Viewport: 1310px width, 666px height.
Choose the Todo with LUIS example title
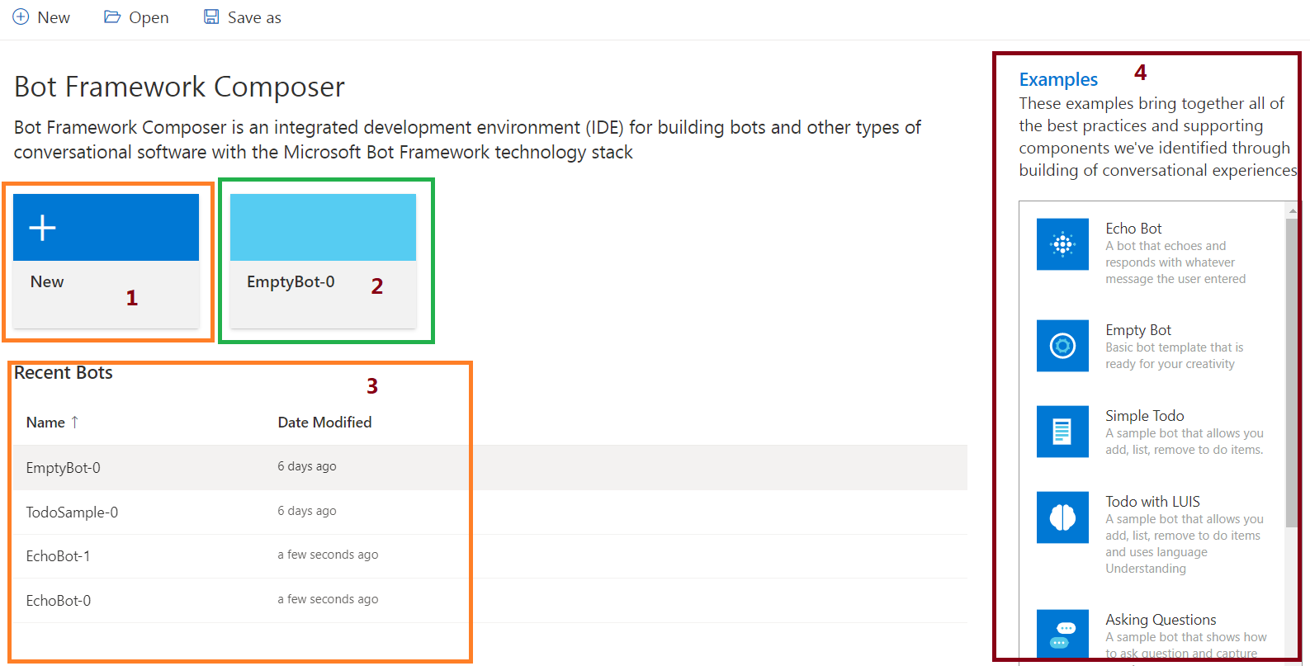tap(1152, 502)
